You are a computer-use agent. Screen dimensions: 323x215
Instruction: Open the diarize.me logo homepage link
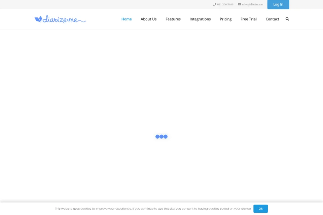pyautogui.click(x=60, y=19)
